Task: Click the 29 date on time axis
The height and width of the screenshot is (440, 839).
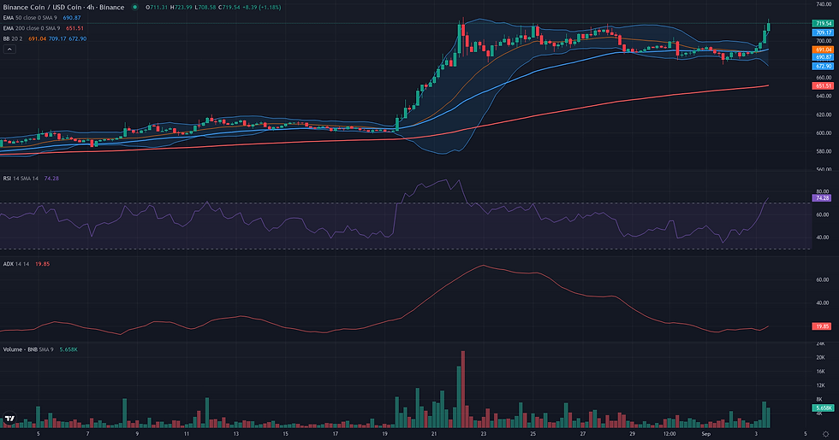Action: pyautogui.click(x=632, y=434)
